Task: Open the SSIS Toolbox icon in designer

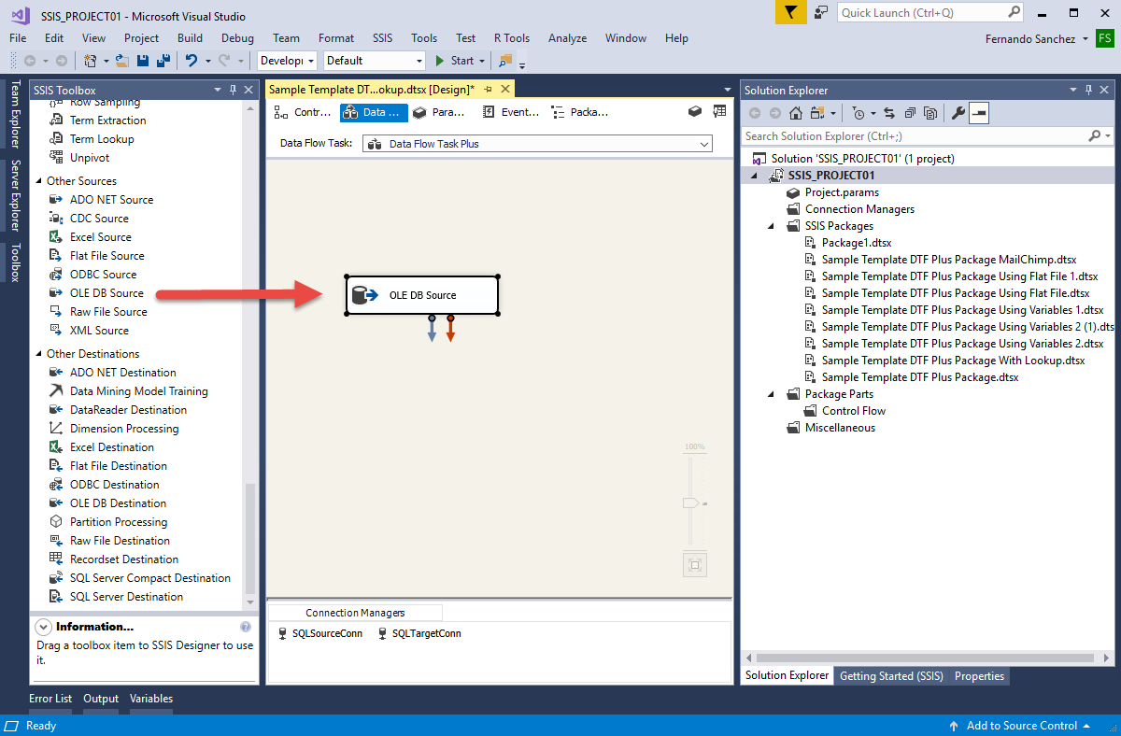Action: pos(695,111)
